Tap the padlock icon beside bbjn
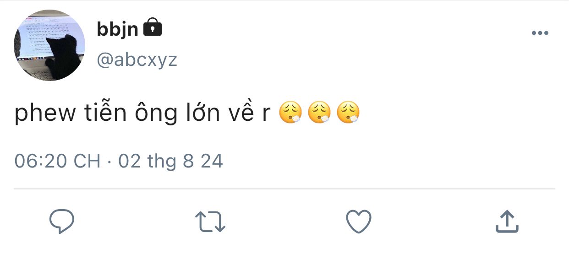Image resolution: width=569 pixels, height=254 pixels. point(153,27)
